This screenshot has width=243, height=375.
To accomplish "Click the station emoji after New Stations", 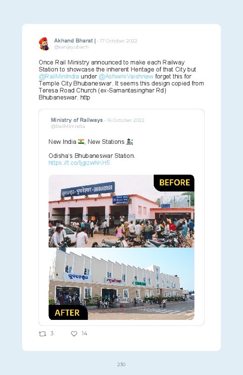I will click(129, 142).
